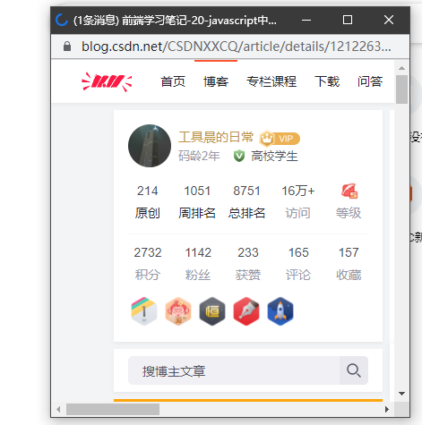Click the padlock site security icon
This screenshot has width=422, height=425.
point(67,47)
